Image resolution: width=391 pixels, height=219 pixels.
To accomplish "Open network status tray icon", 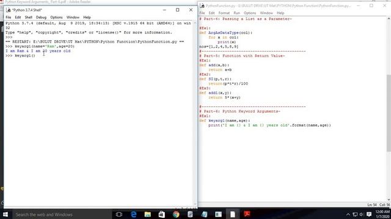I will coord(355,215).
